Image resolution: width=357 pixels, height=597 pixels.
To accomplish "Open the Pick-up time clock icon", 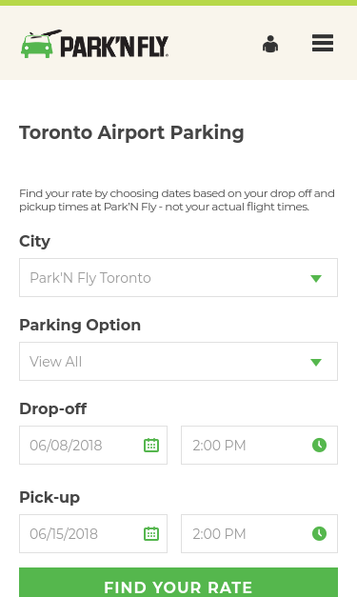I will pos(319,534).
